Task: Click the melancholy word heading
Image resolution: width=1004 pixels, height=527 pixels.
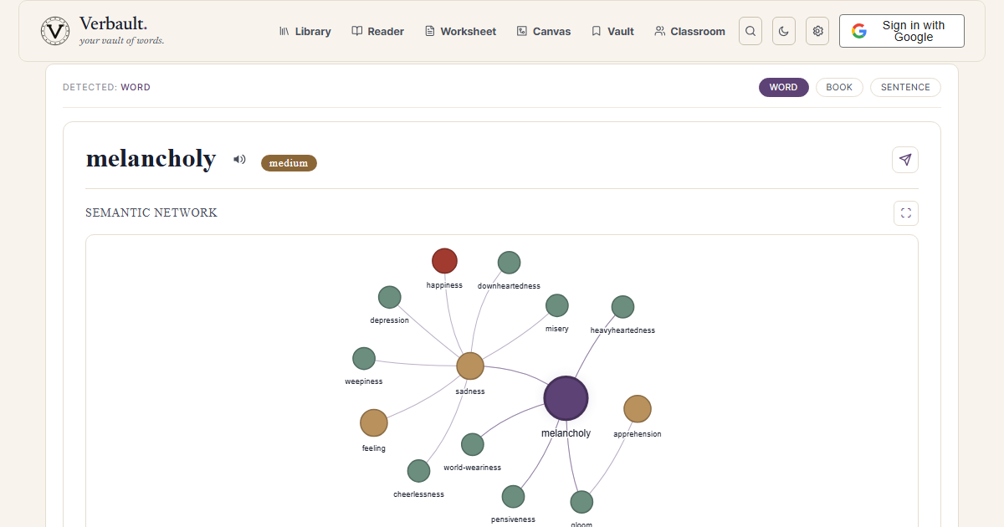Action: pyautogui.click(x=151, y=159)
